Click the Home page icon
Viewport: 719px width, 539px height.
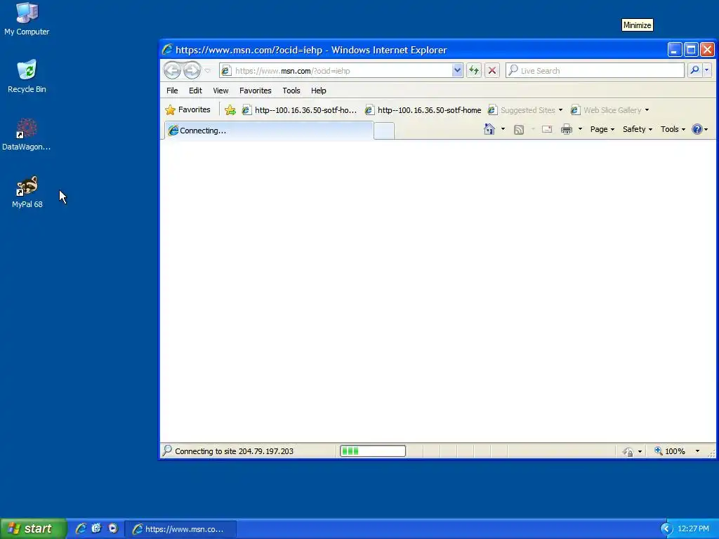click(489, 129)
